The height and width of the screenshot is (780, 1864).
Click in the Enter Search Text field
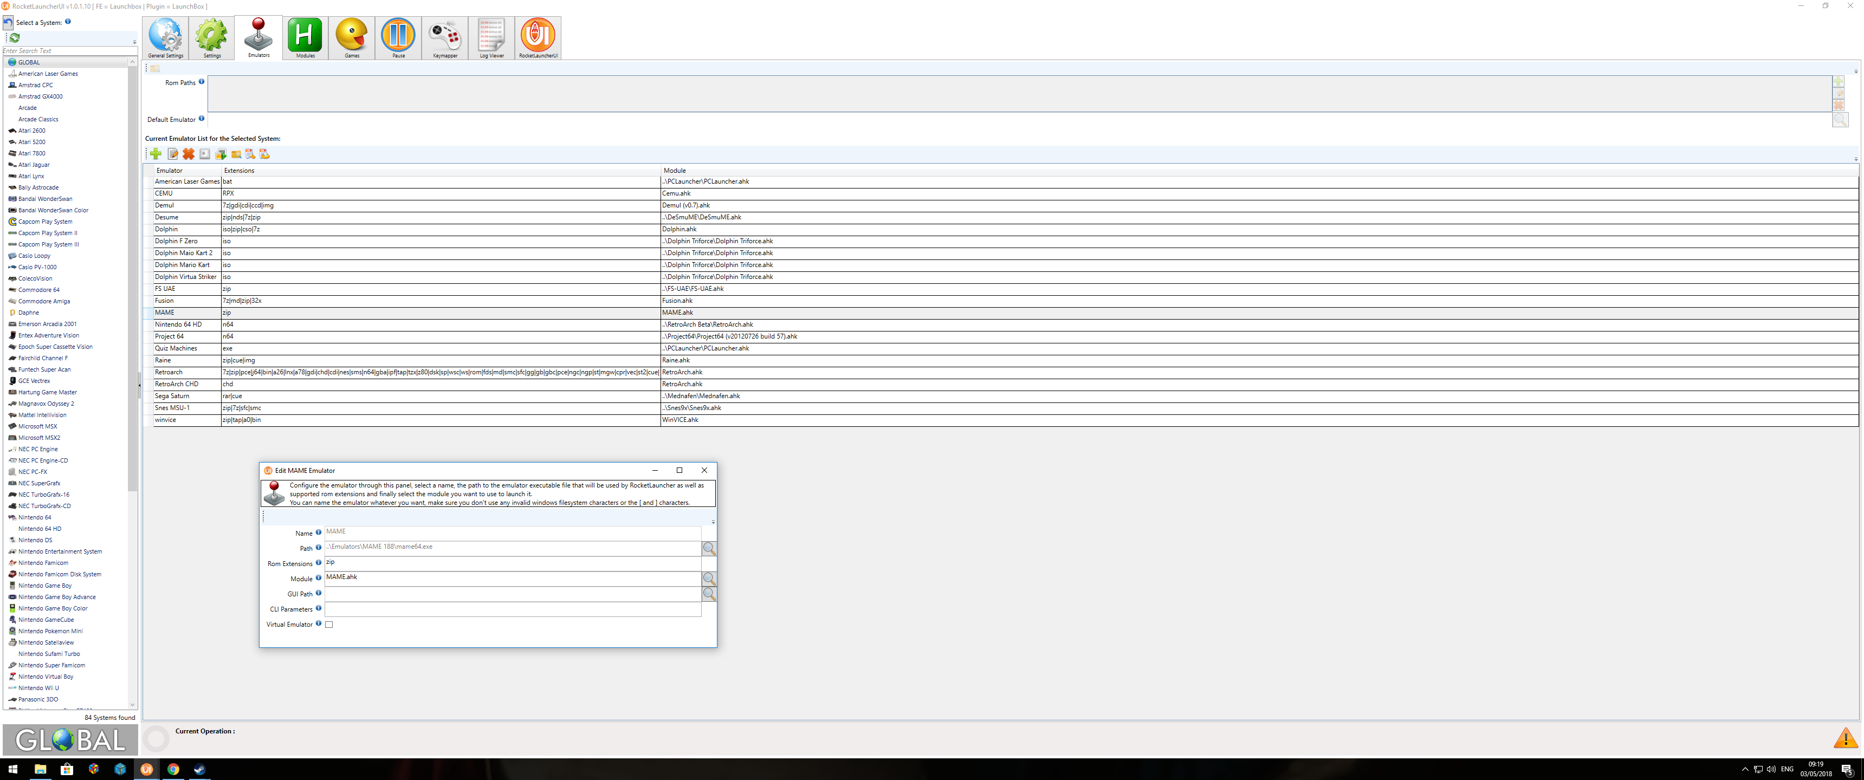[x=69, y=51]
